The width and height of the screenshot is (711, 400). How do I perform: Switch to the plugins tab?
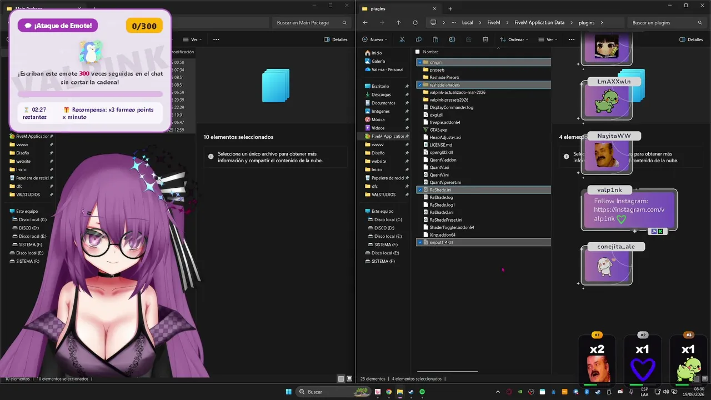[x=398, y=8]
